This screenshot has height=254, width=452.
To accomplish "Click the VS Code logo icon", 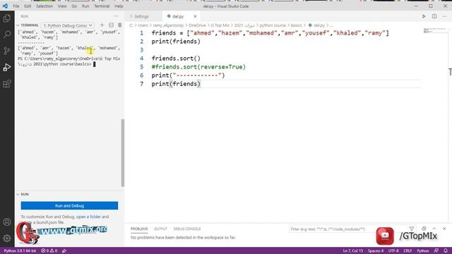I will click(x=5, y=6).
